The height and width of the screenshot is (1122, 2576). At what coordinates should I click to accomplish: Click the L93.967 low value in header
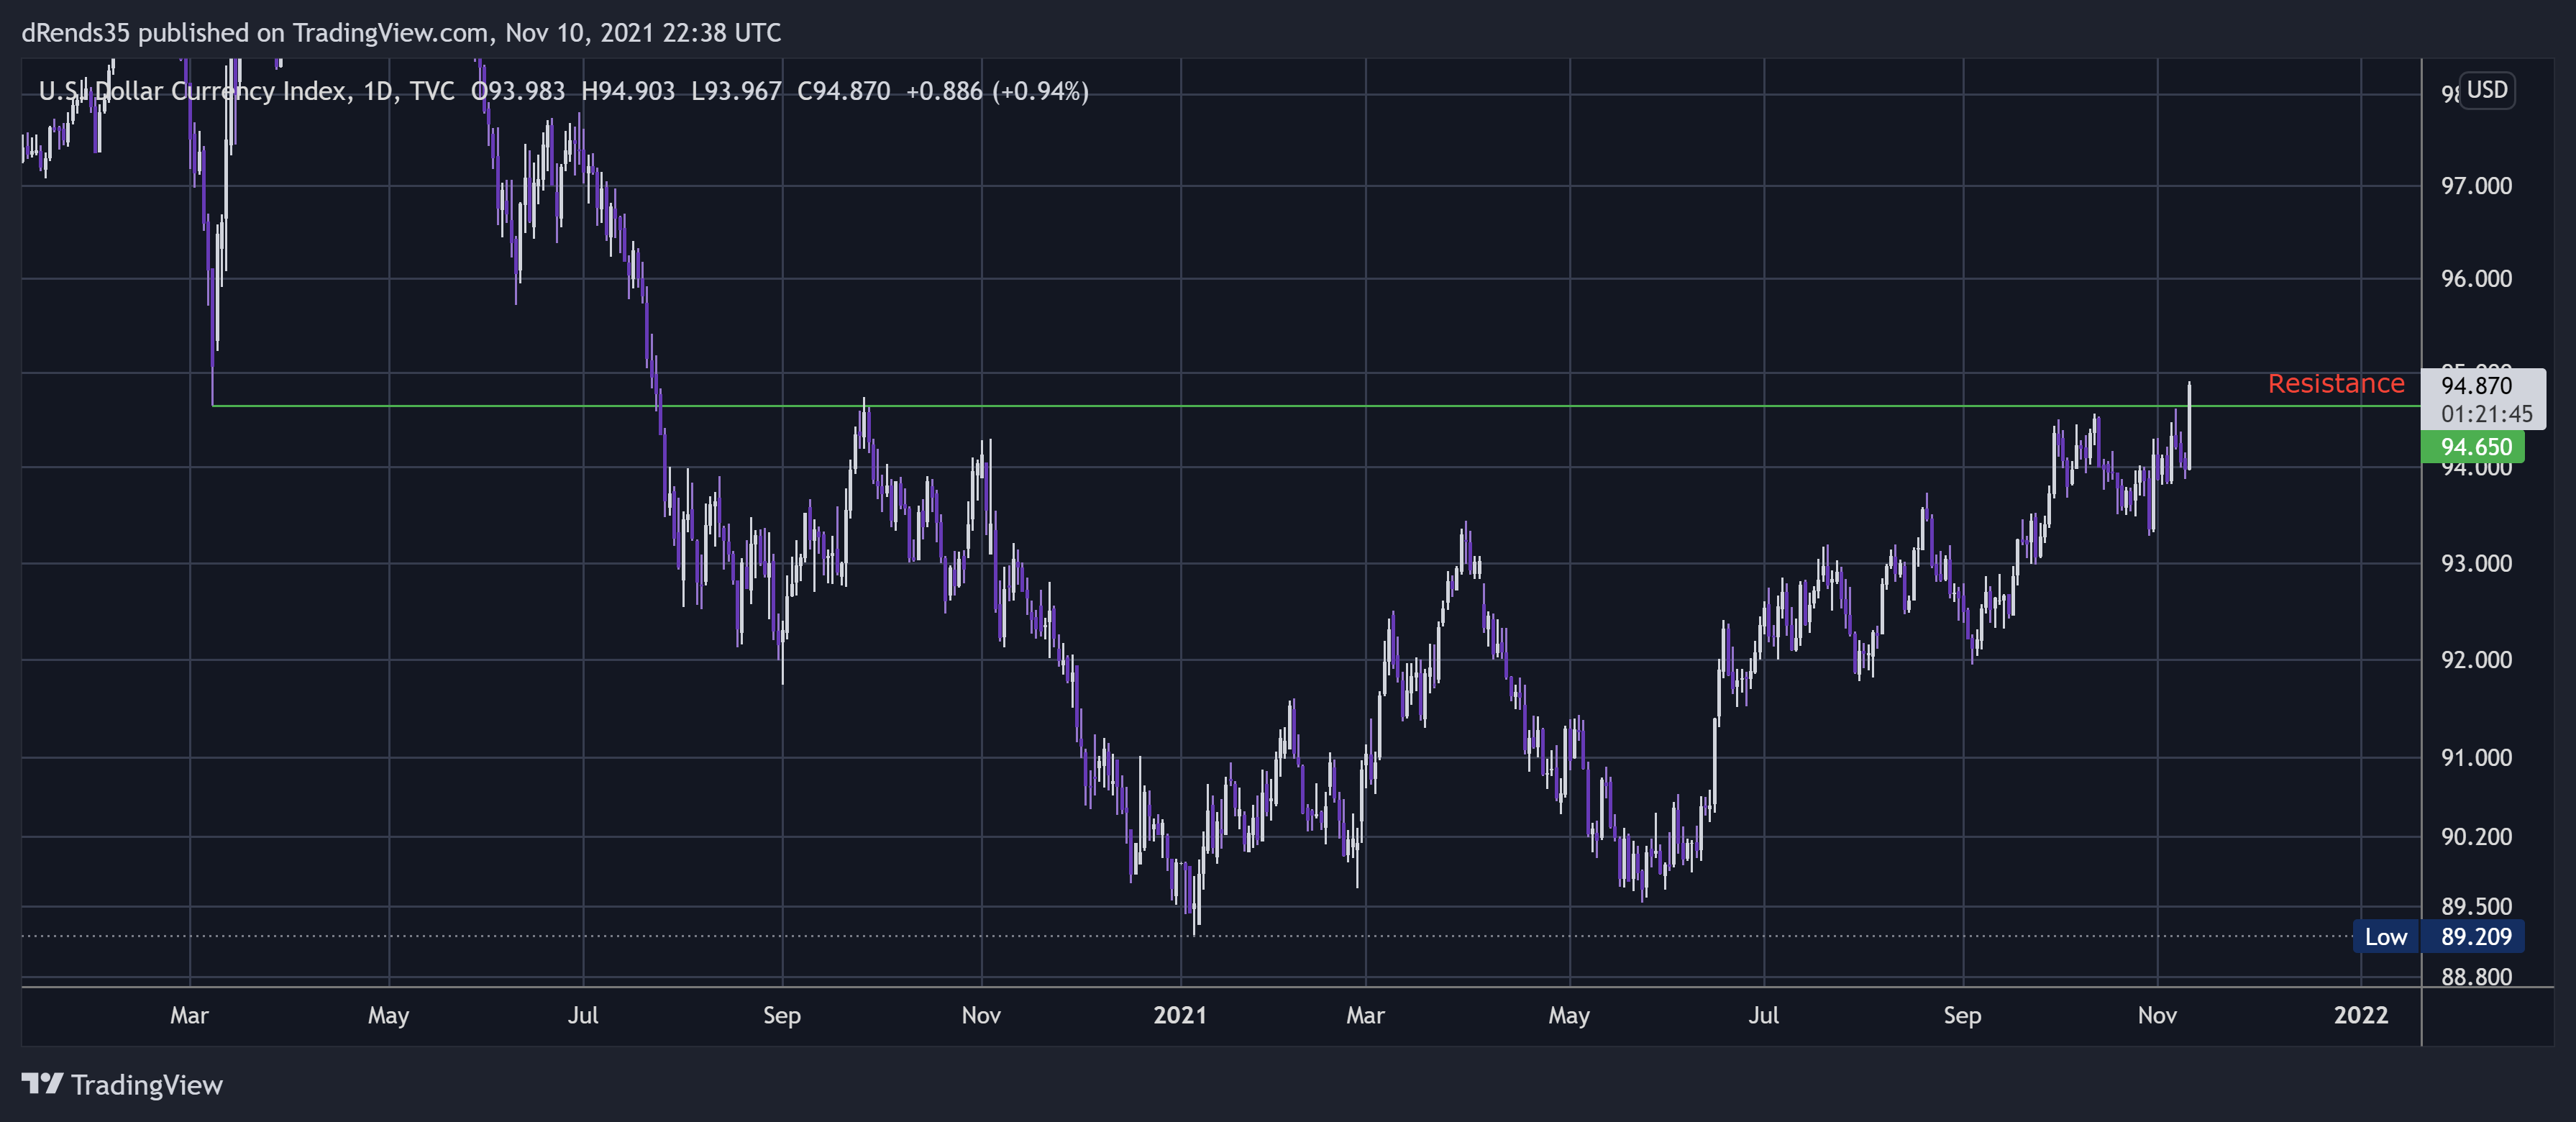[736, 91]
